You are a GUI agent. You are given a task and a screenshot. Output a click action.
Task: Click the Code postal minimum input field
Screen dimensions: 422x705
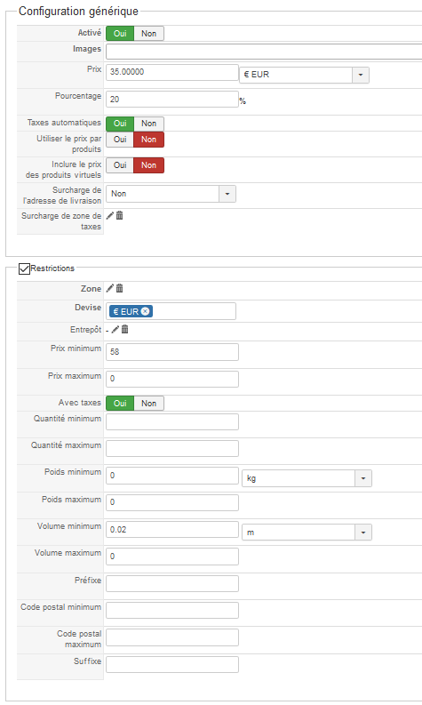[172, 611]
